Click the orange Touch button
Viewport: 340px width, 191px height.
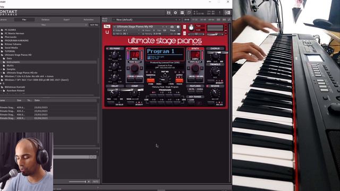point(179,81)
